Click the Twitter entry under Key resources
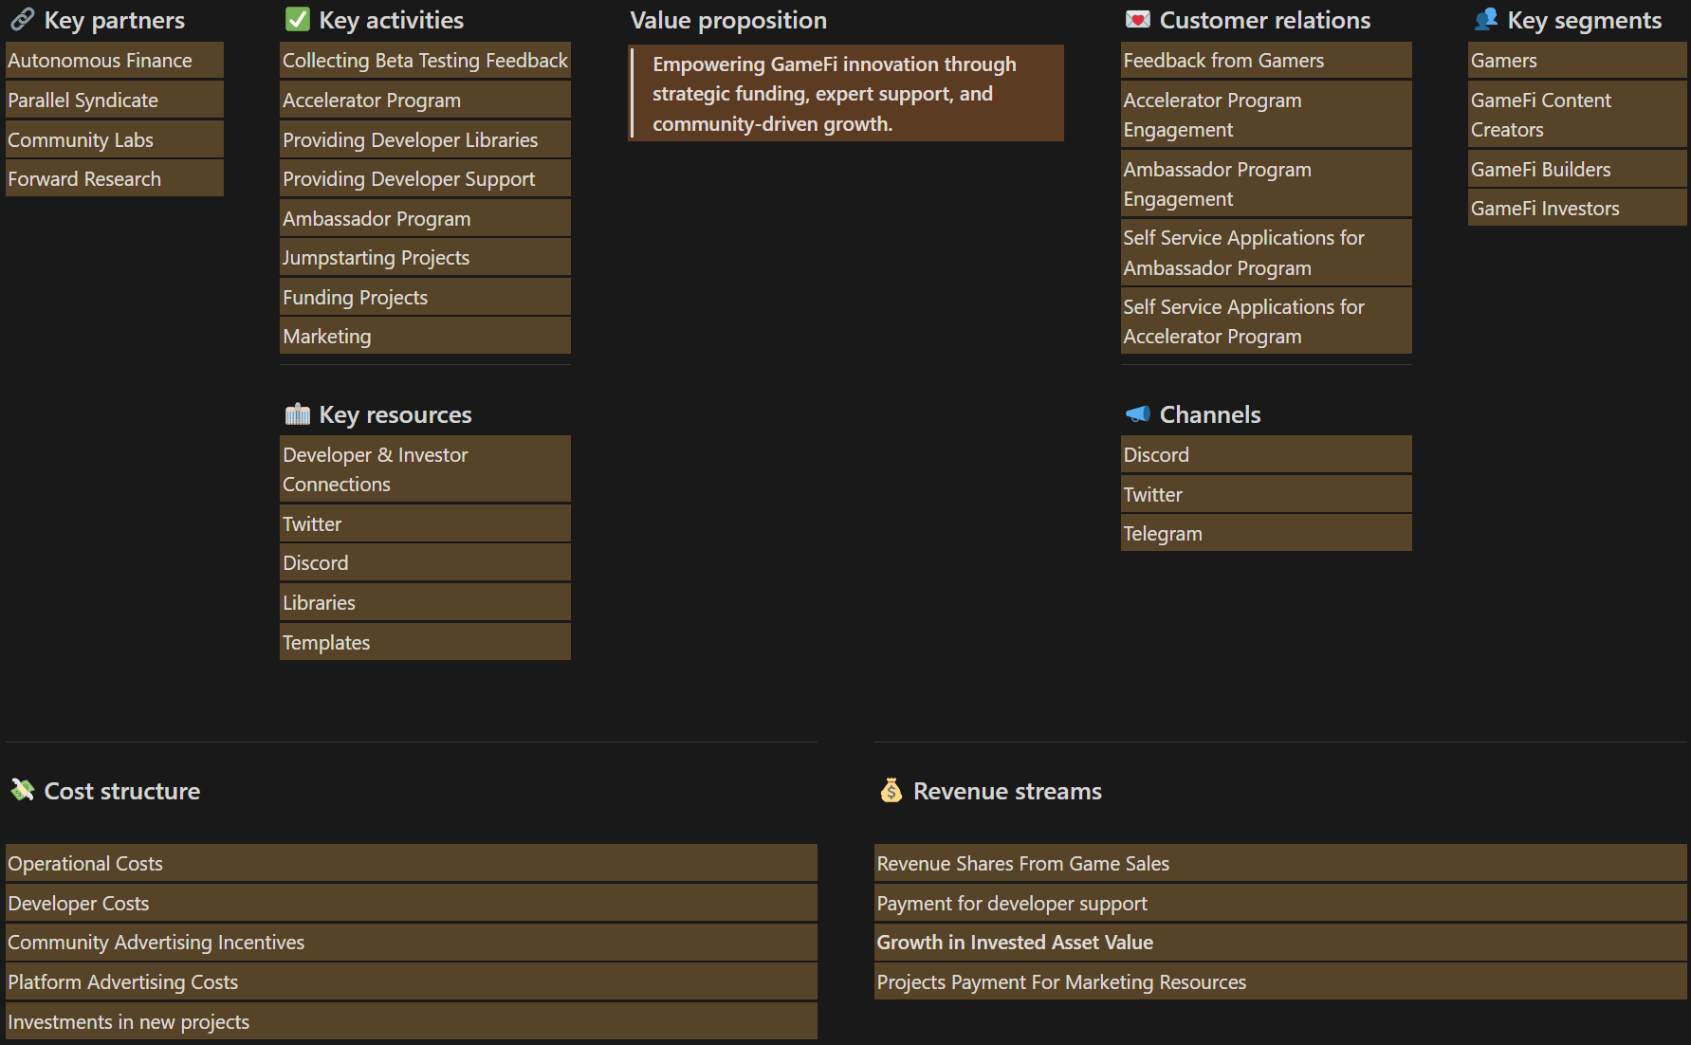Viewport: 1691px width, 1045px height. (x=424, y=522)
